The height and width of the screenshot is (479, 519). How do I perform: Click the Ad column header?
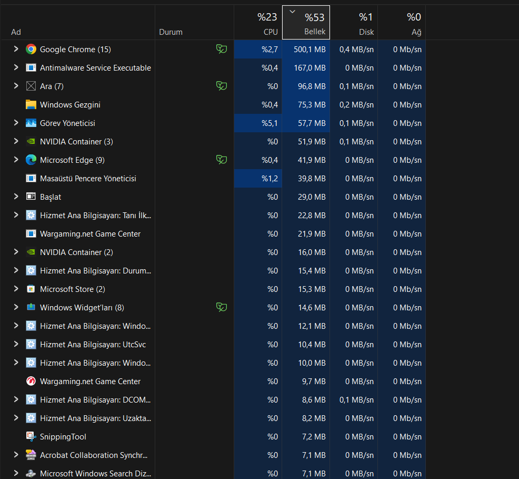78,23
